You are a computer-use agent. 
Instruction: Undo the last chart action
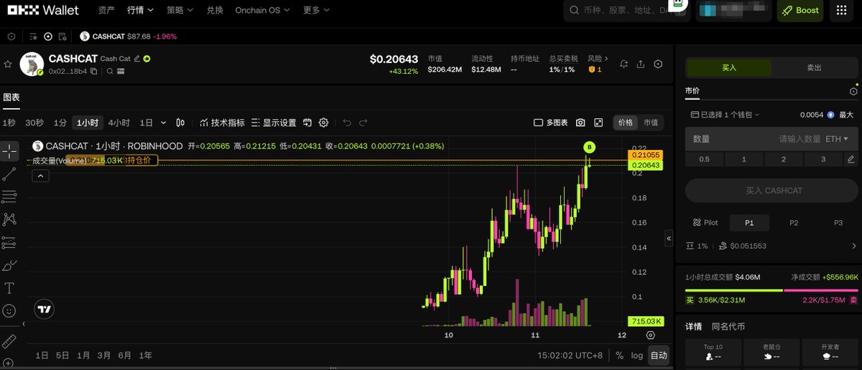(x=347, y=123)
